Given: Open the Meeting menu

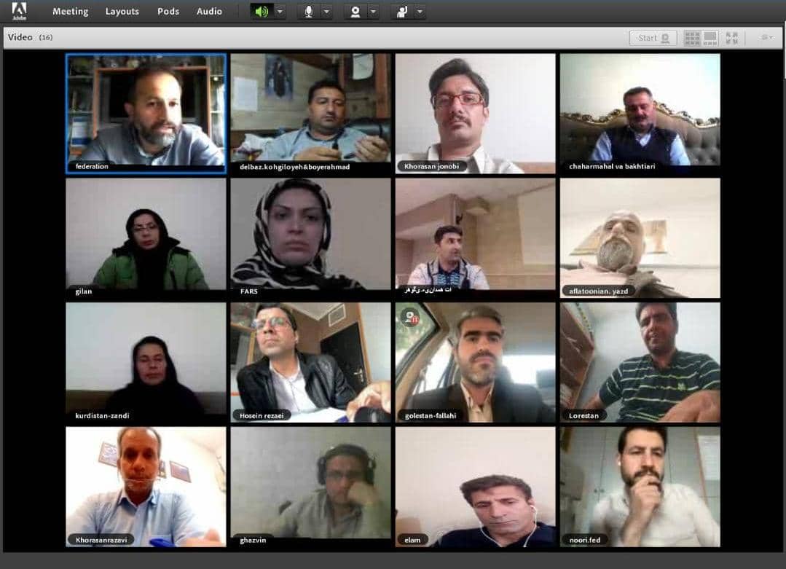Looking at the screenshot, I should [x=70, y=12].
